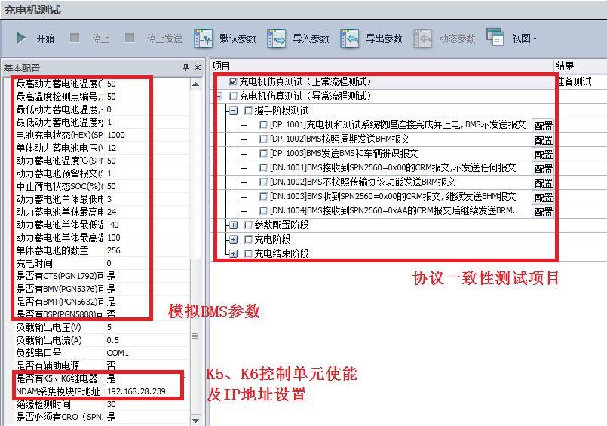Image resolution: width=607 pixels, height=426 pixels.
Task: Click the Export Parameters (导出参数) icon
Action: 350,38
